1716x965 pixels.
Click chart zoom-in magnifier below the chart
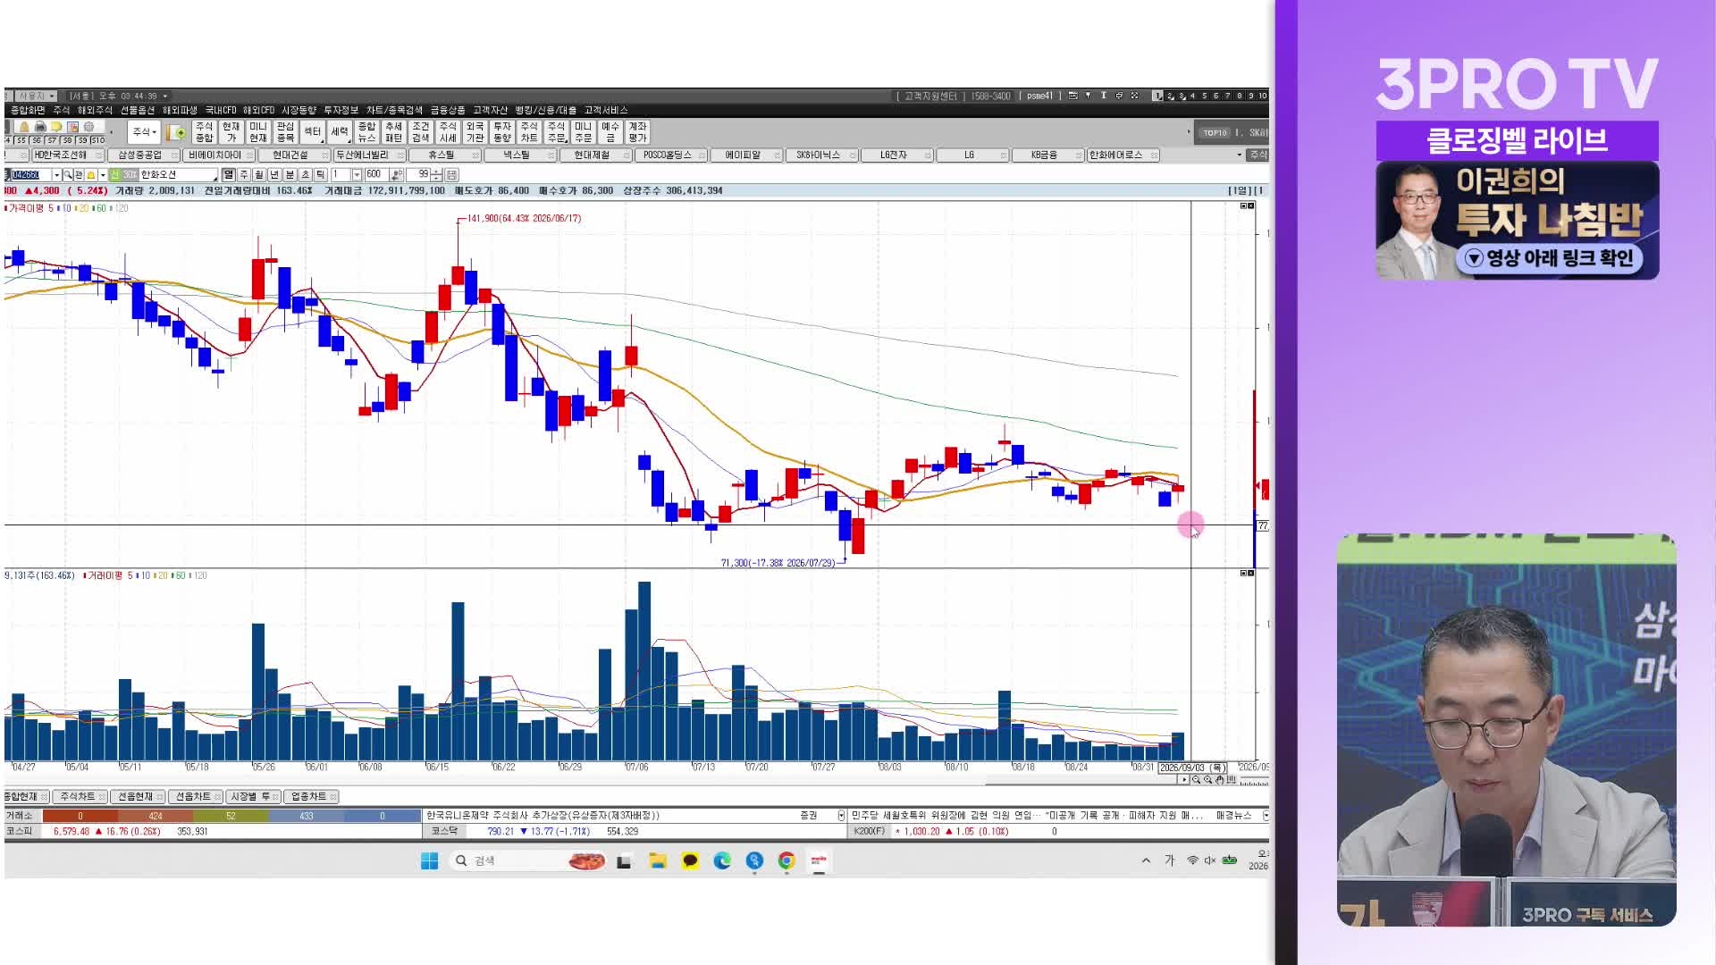(x=1207, y=780)
